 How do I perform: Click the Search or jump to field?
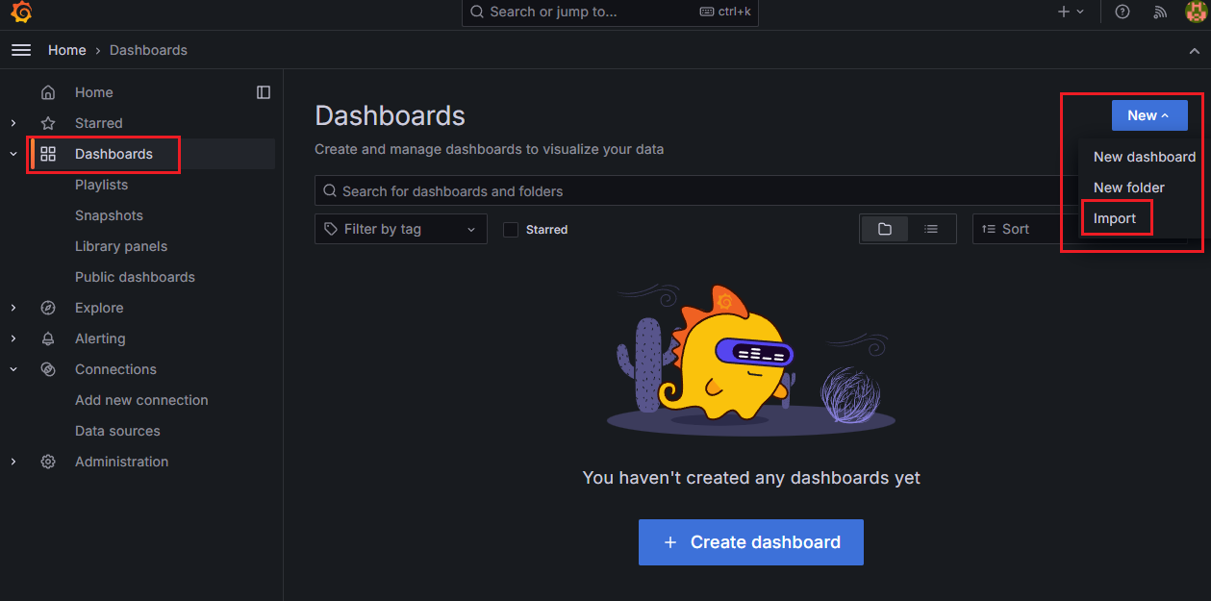click(610, 13)
